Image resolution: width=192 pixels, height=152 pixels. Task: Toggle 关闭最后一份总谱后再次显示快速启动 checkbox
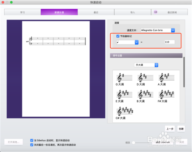[31, 145]
